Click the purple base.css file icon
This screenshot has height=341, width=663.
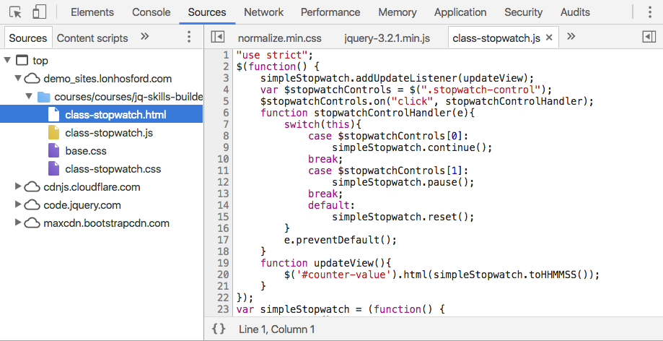click(x=53, y=150)
